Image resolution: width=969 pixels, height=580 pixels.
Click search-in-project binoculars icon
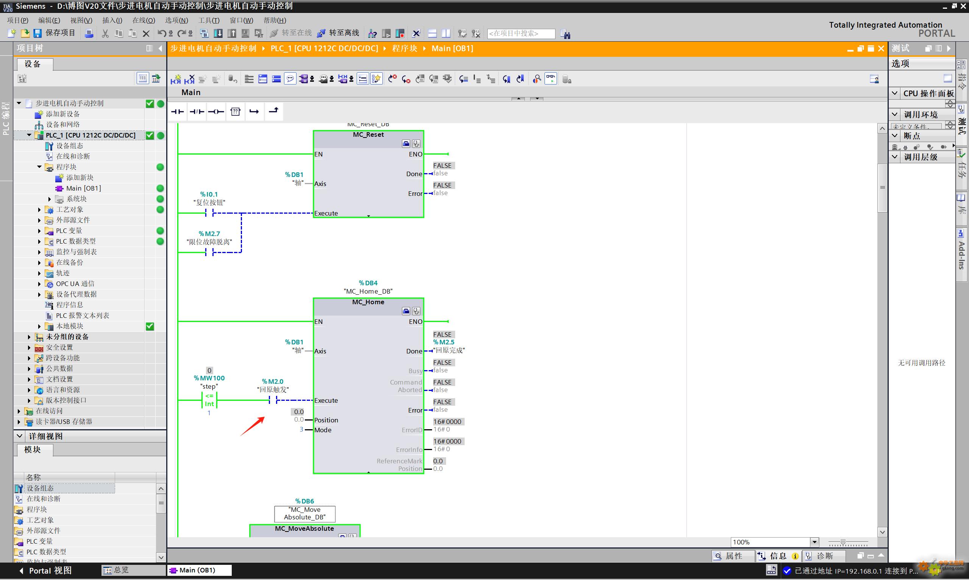pos(565,34)
